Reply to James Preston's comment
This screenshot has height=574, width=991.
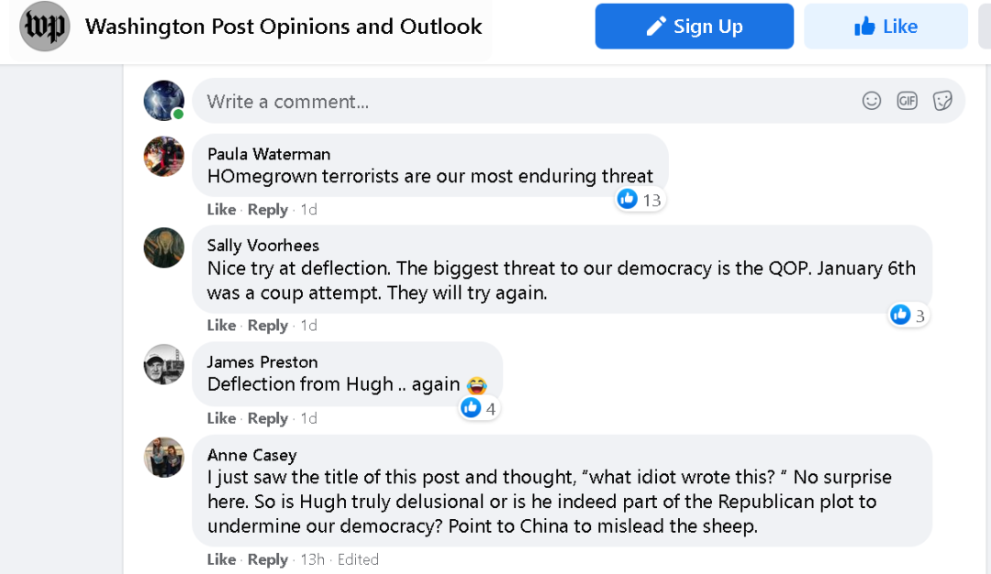click(x=268, y=418)
